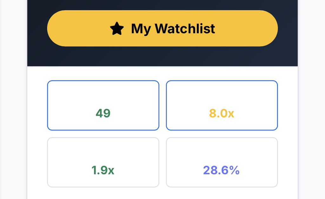Open the 28.6% stat card
325x199 pixels.
pyautogui.click(x=222, y=162)
